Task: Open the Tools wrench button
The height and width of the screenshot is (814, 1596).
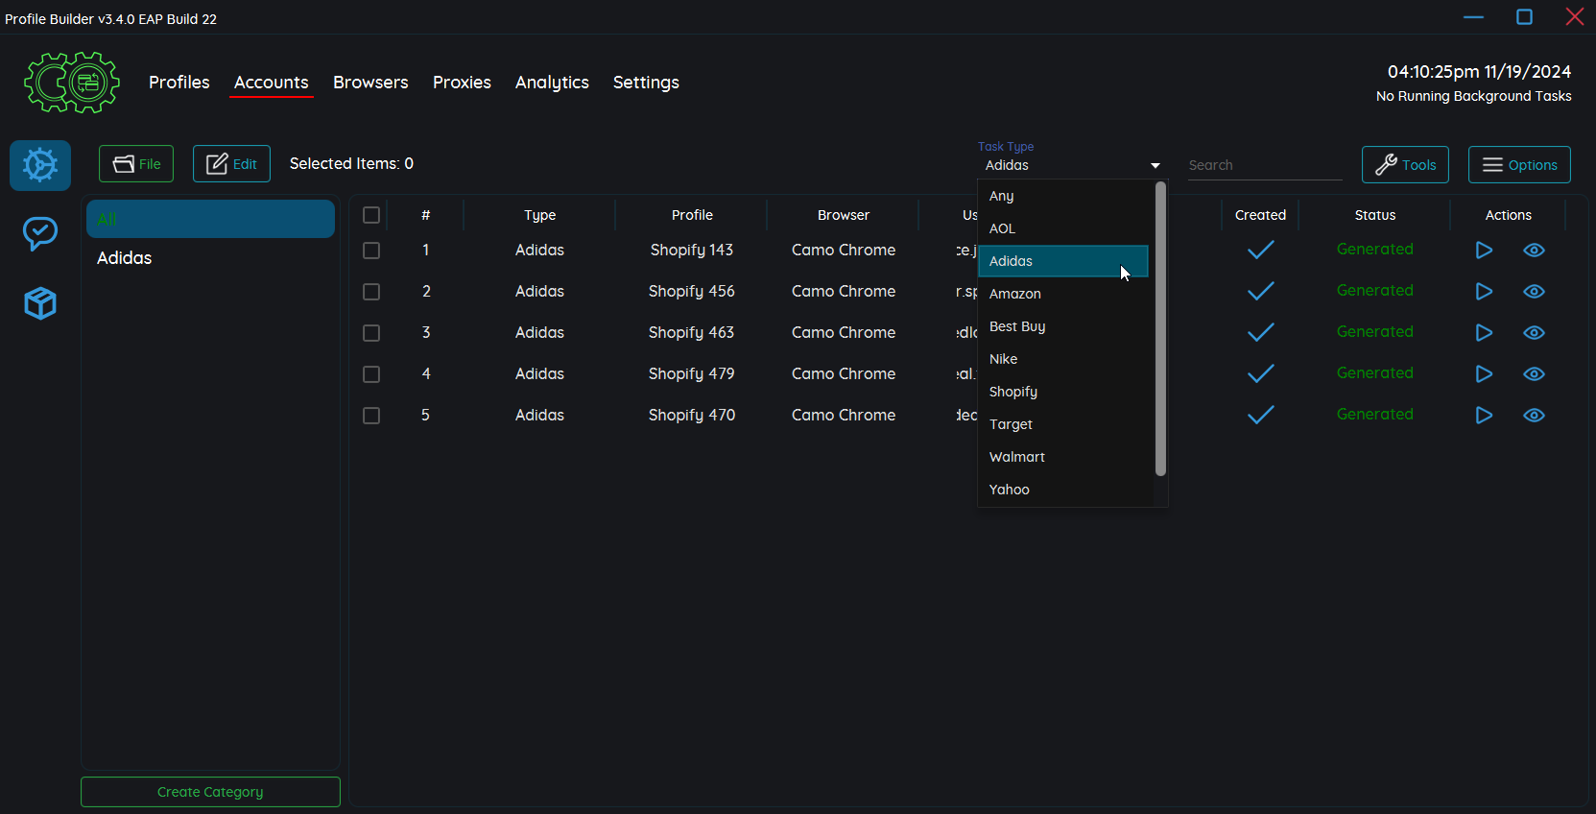Action: coord(1404,165)
